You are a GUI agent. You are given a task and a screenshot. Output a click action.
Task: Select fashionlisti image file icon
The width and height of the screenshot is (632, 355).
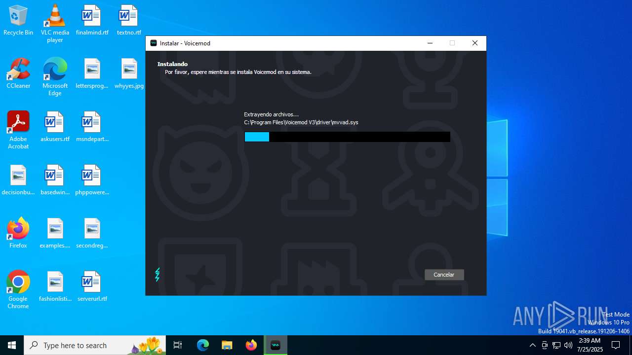pyautogui.click(x=55, y=287)
